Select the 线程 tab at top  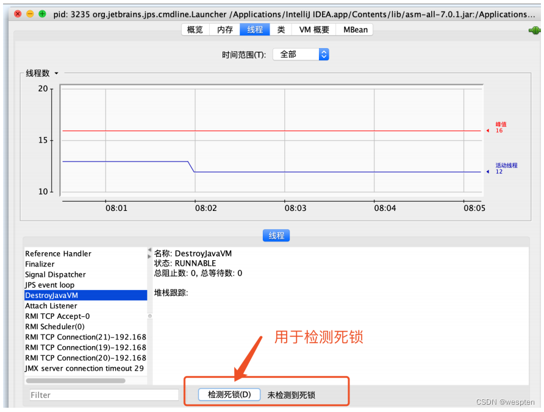click(x=255, y=30)
